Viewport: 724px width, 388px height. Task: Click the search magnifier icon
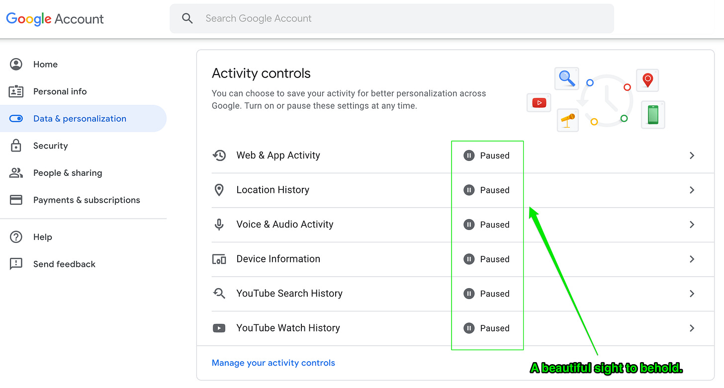187,19
